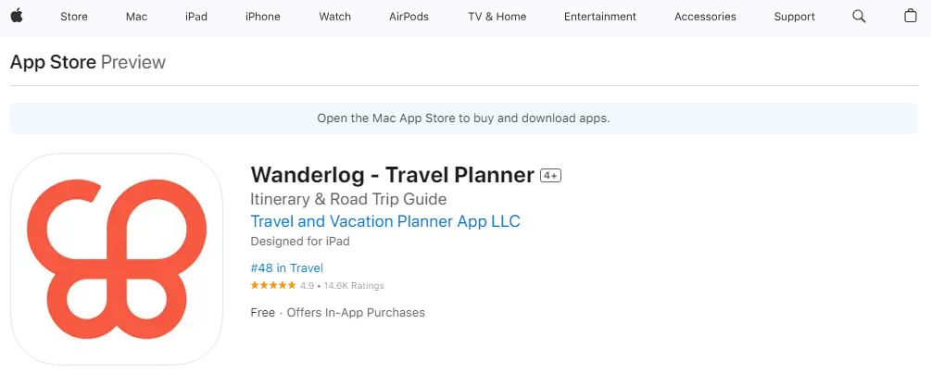Go to the Support page

pyautogui.click(x=795, y=17)
